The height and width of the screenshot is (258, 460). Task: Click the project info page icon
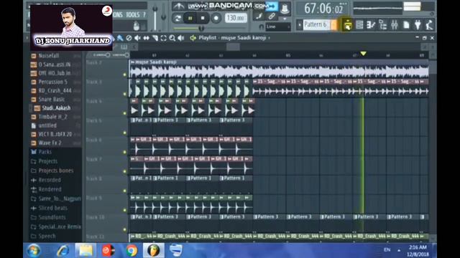click(406, 25)
